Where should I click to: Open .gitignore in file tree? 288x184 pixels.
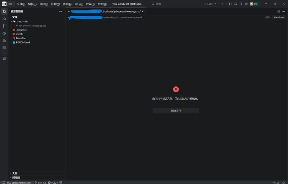coord(21,30)
